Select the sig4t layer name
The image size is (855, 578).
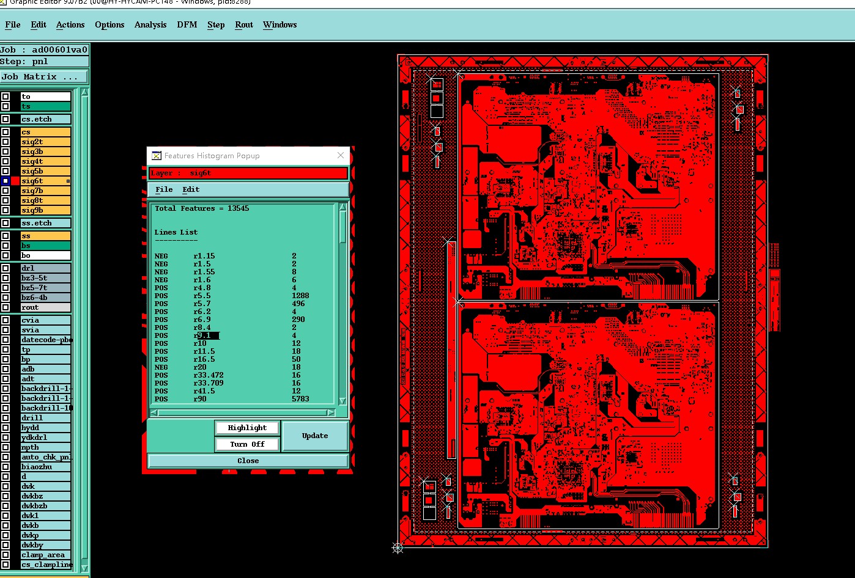46,161
